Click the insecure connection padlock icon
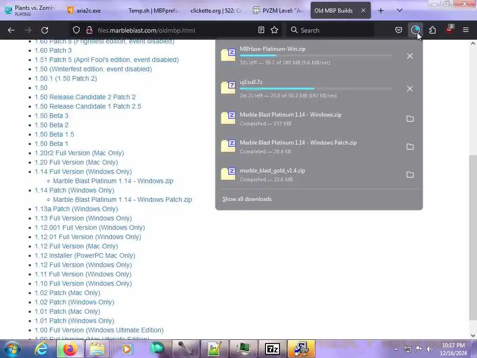The width and height of the screenshot is (477, 358). [89, 30]
